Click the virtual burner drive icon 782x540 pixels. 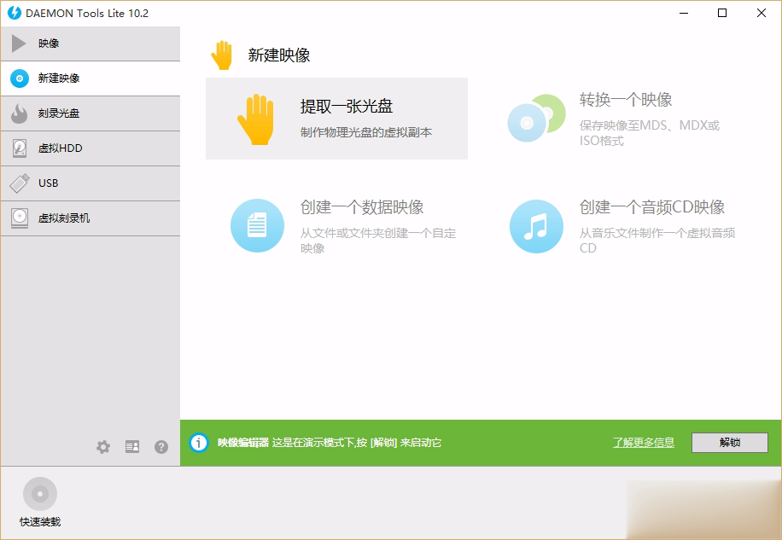20,218
